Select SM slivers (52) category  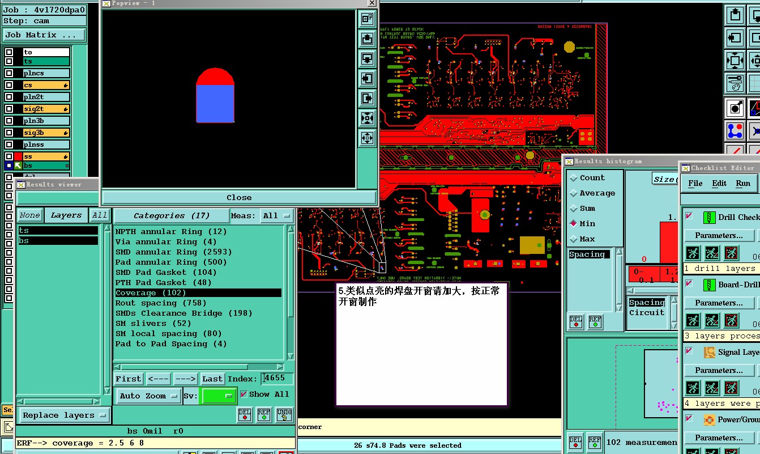(198, 323)
